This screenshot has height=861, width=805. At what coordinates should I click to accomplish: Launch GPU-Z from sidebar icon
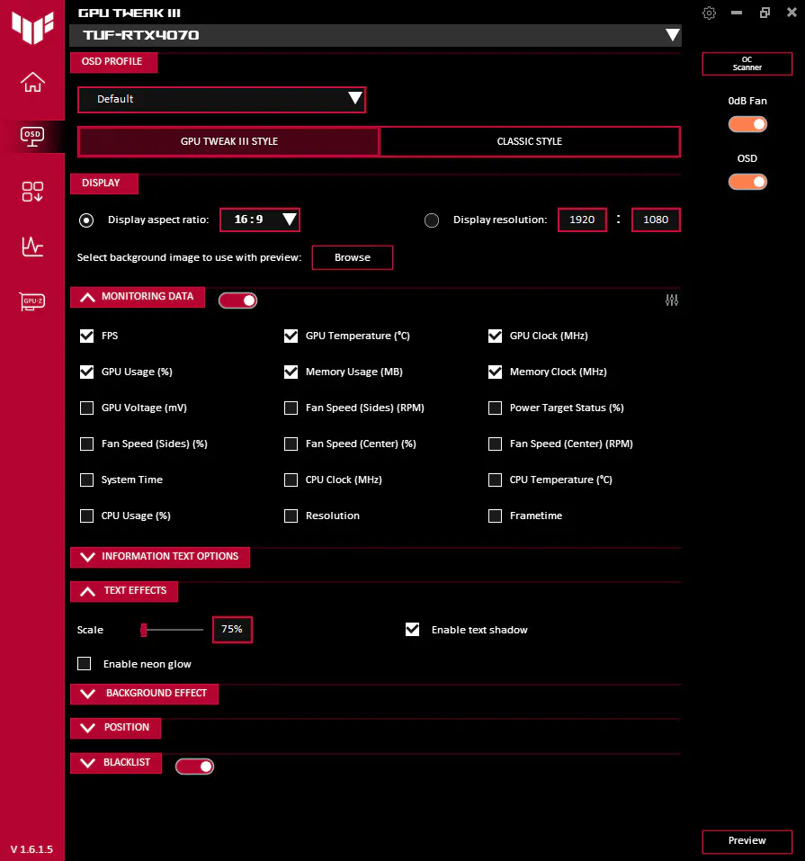(x=32, y=300)
